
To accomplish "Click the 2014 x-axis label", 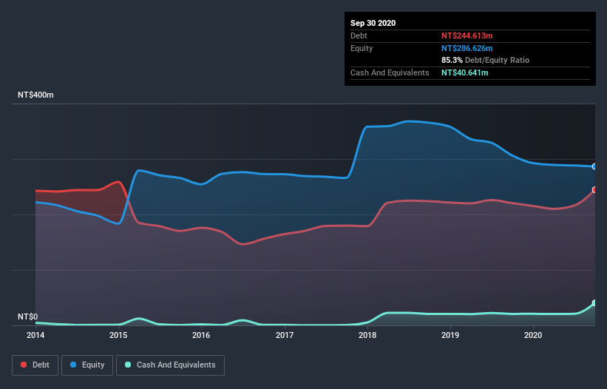I will 35,335.
